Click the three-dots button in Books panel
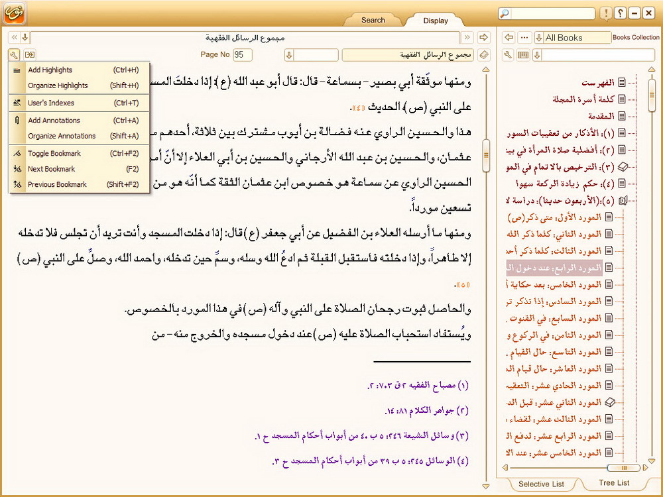This screenshot has height=497, width=663. [x=524, y=37]
